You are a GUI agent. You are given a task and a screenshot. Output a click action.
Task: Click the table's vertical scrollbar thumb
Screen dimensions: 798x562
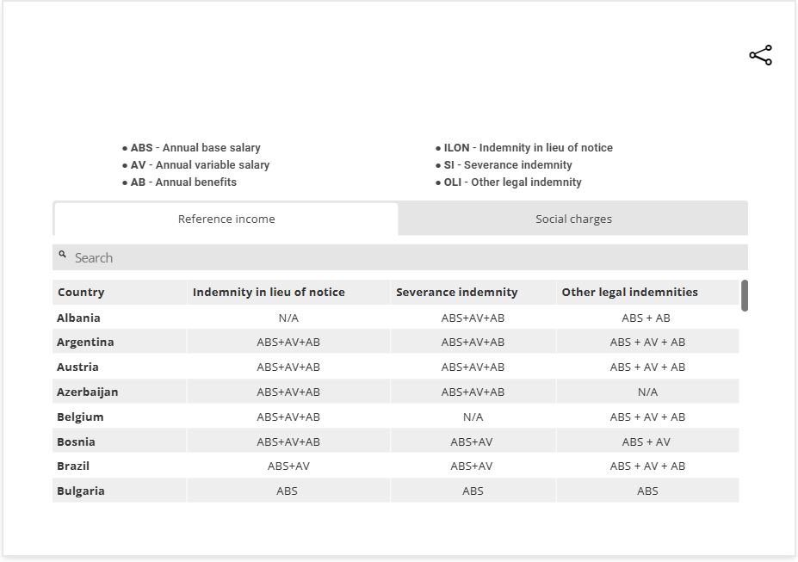click(744, 295)
